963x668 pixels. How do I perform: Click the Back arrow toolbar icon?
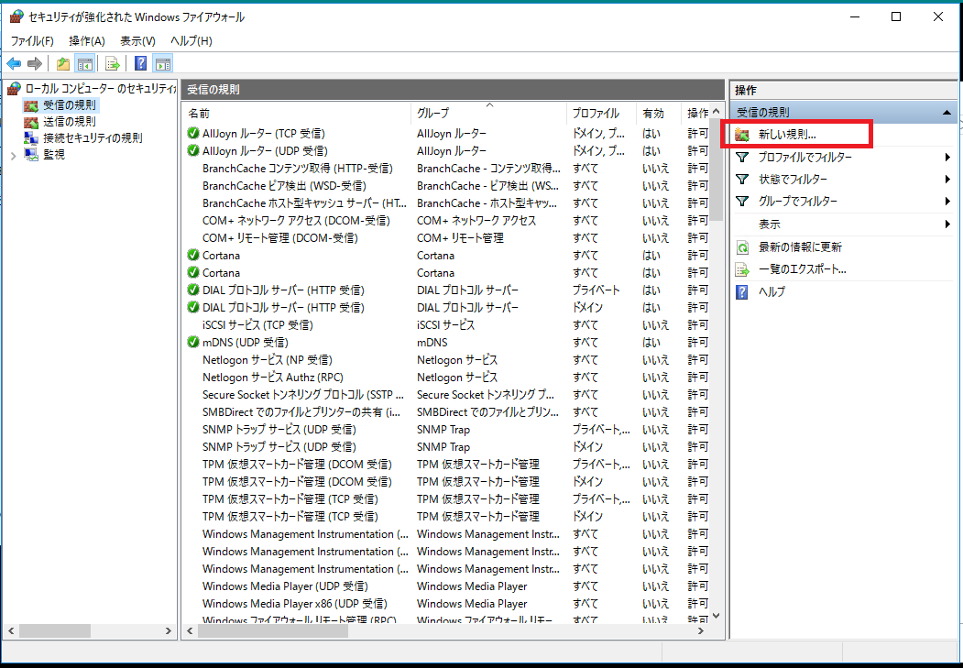[x=14, y=63]
